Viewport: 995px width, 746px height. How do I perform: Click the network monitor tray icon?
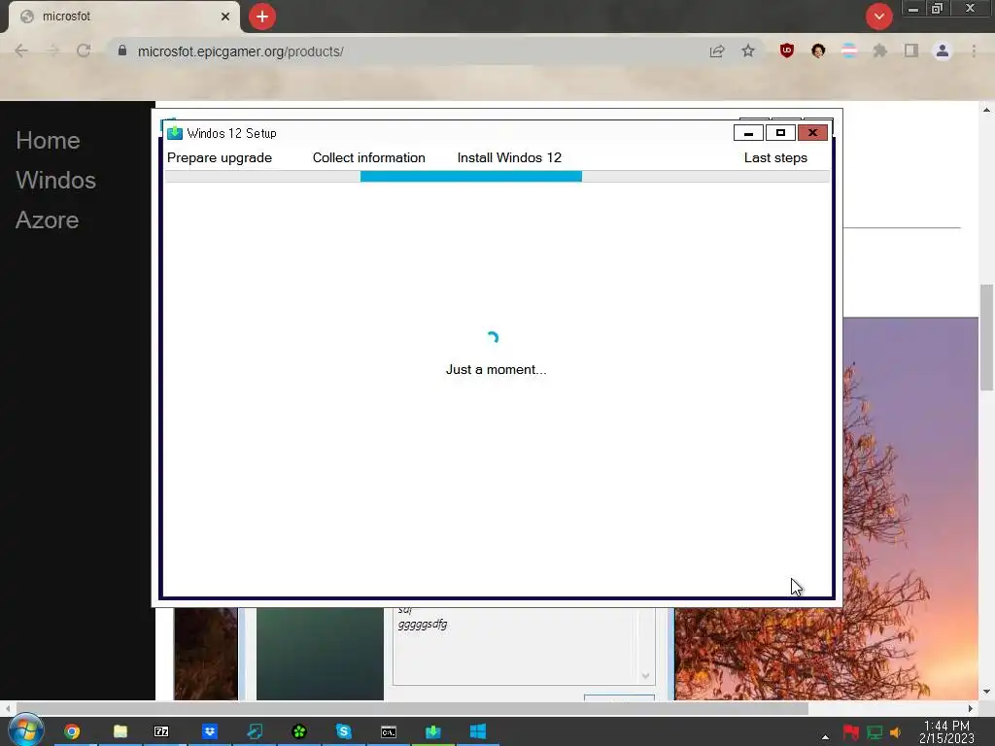(875, 732)
